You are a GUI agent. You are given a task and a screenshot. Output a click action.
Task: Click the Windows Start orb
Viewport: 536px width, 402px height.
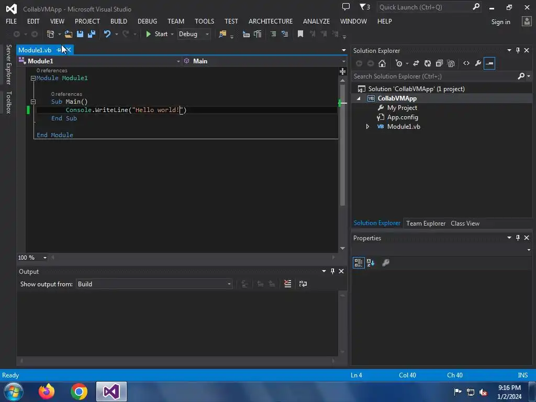pos(14,392)
